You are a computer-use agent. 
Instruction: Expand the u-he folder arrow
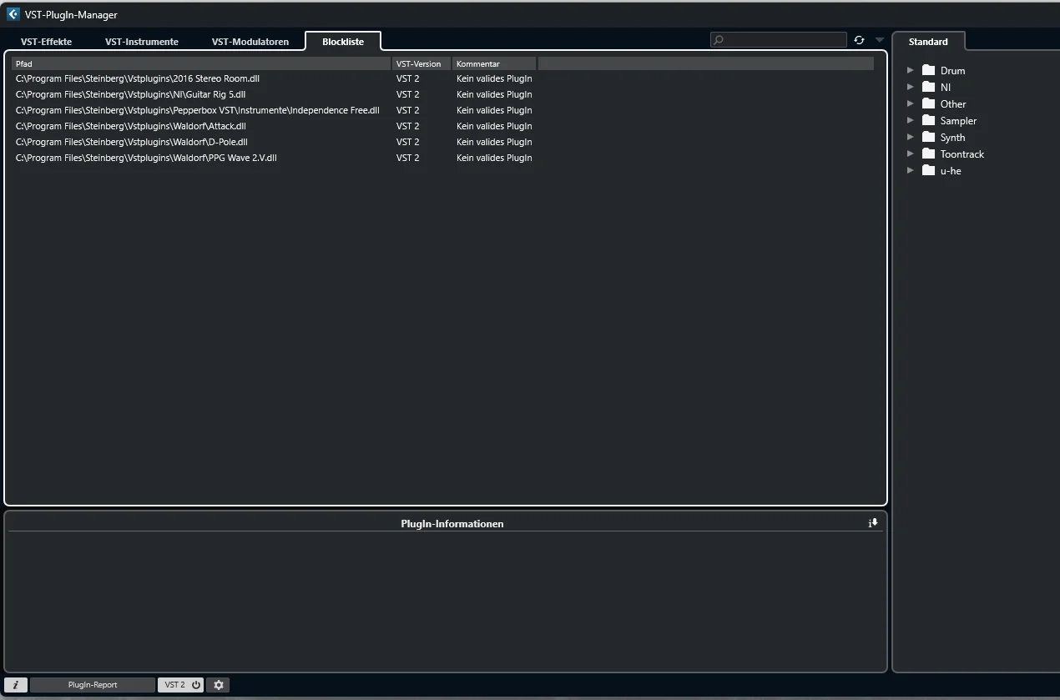[x=911, y=170]
